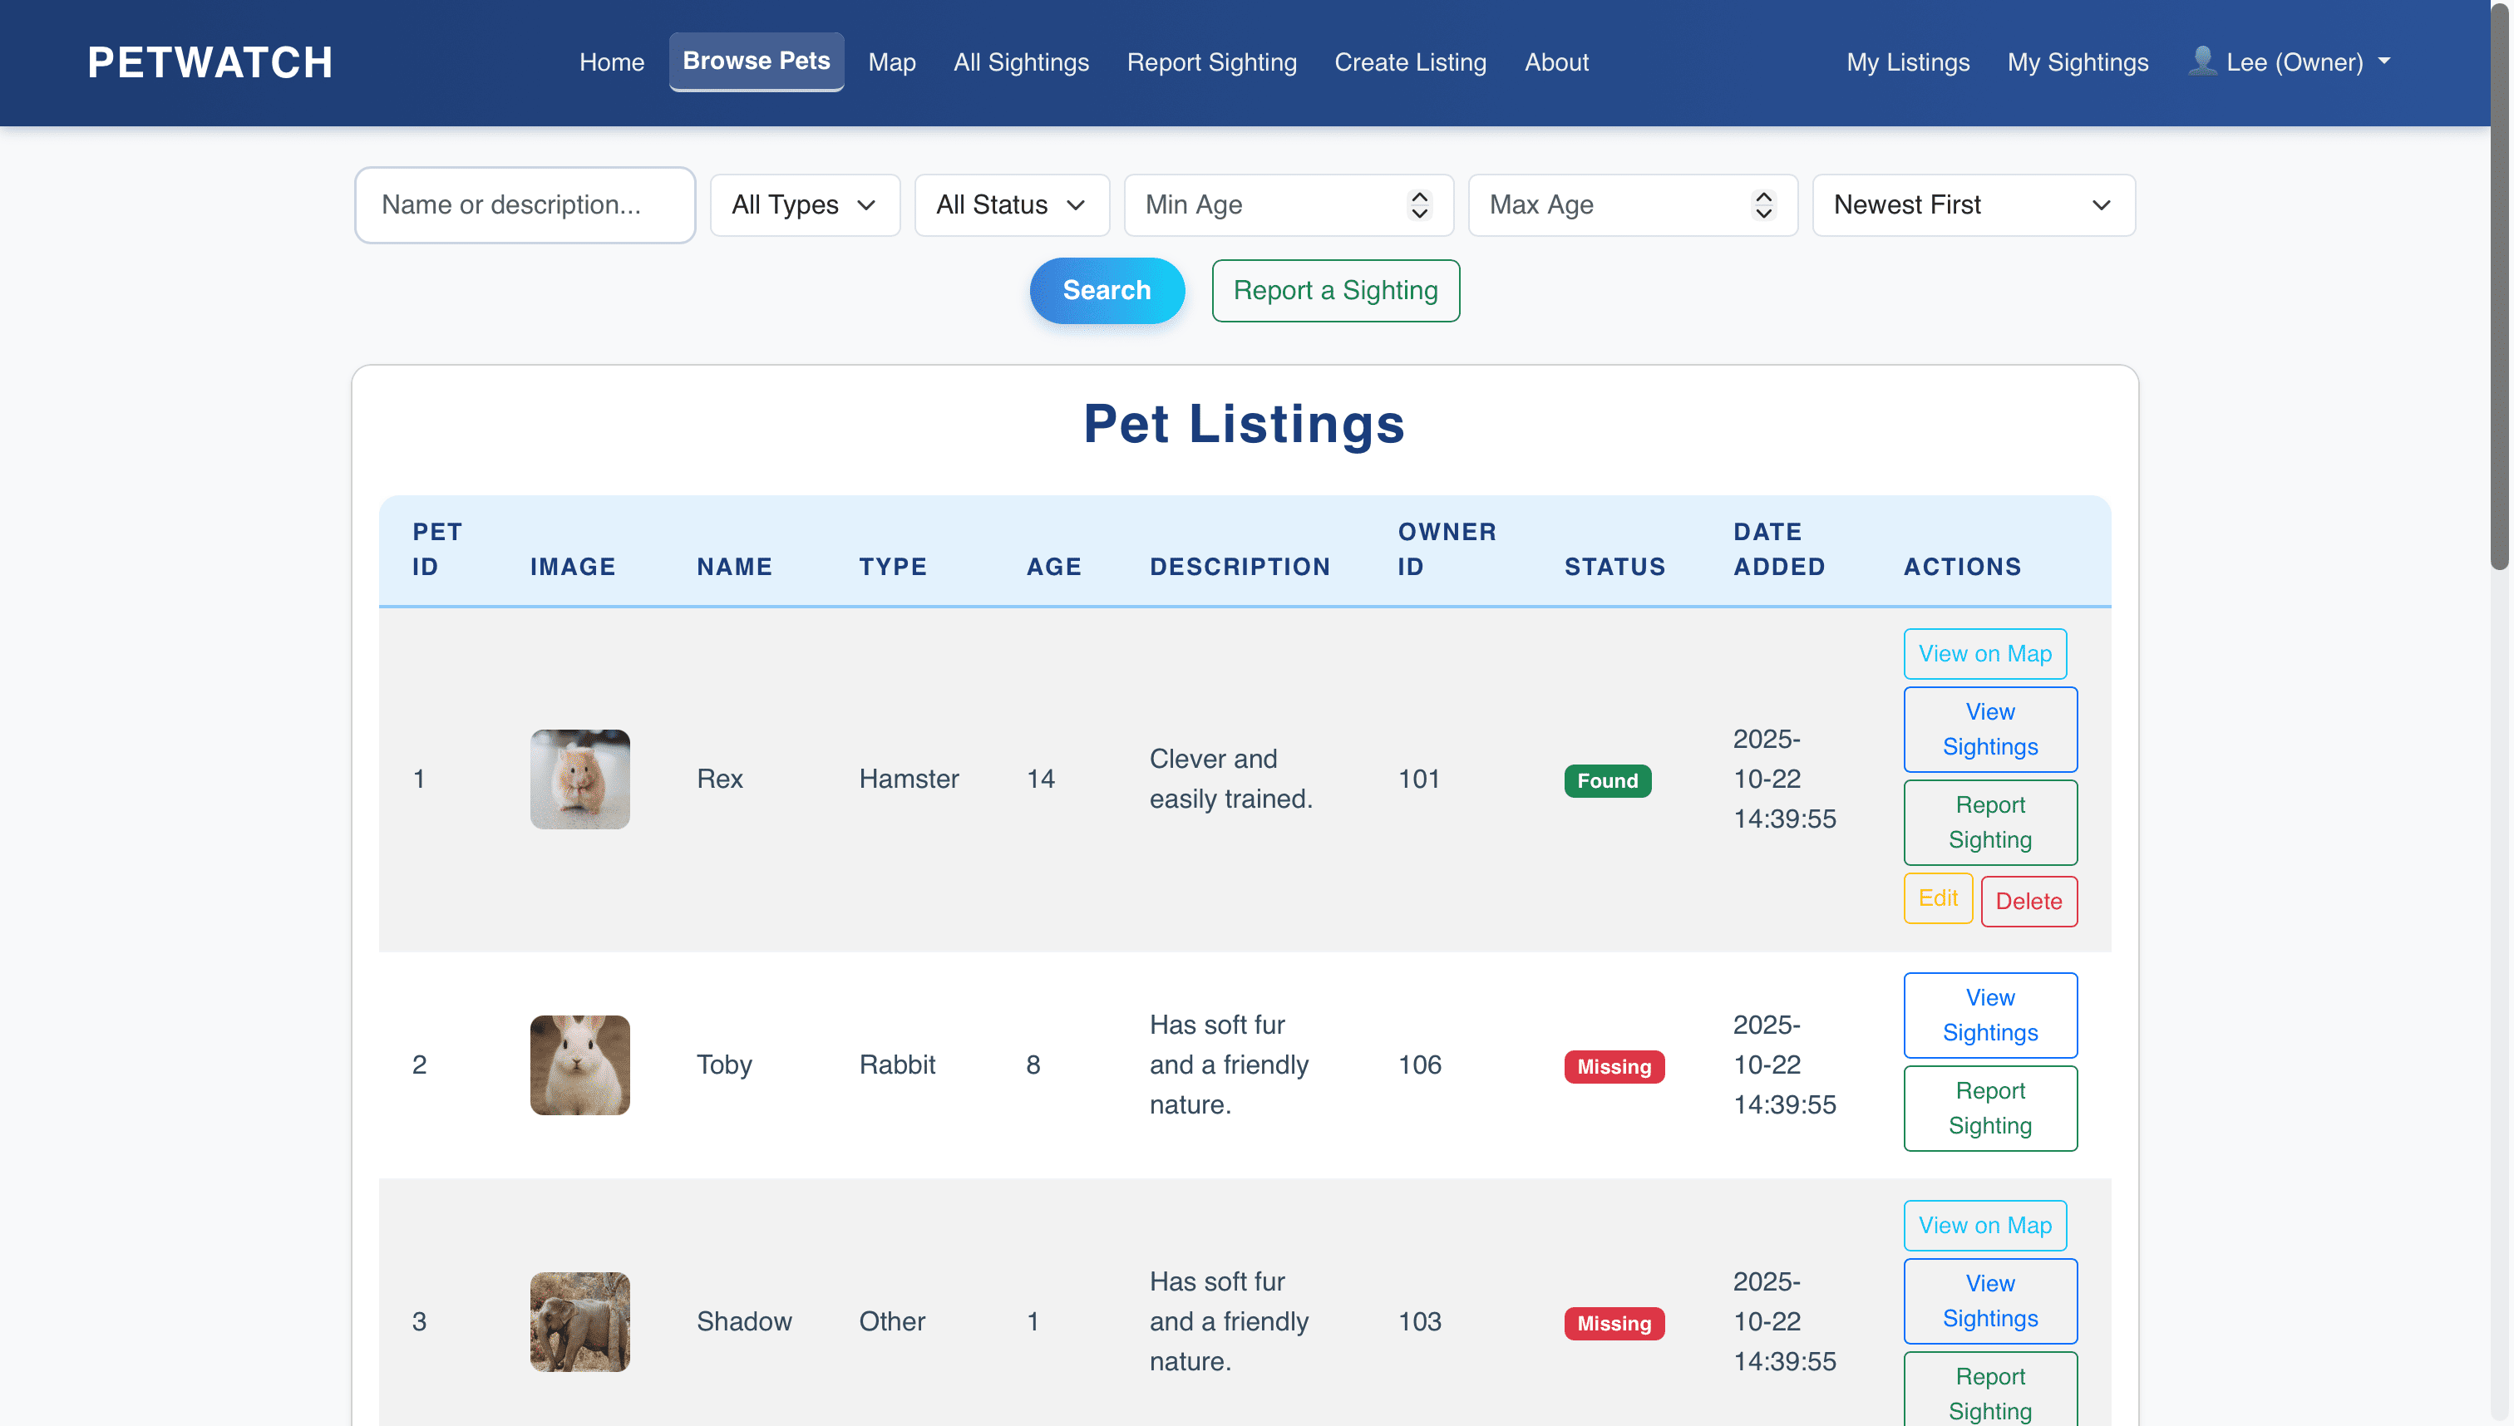Click View Sightings for Toby
The height and width of the screenshot is (1426, 2514).
1990,1015
